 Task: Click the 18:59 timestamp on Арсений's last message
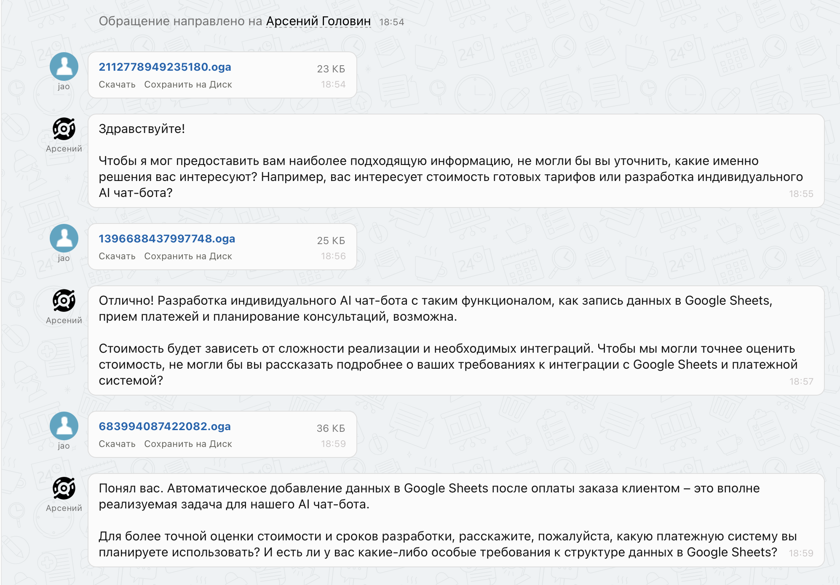tap(801, 553)
